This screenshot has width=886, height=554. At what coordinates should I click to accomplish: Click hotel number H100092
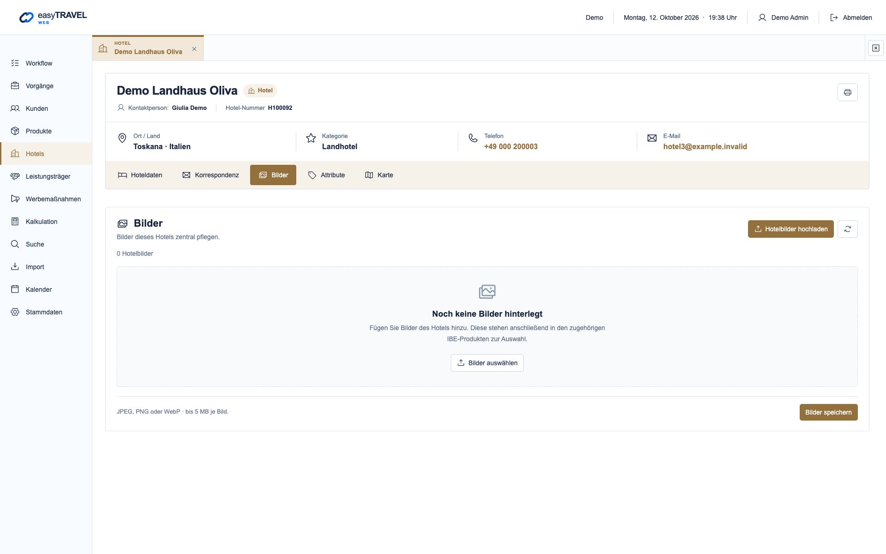click(x=280, y=108)
